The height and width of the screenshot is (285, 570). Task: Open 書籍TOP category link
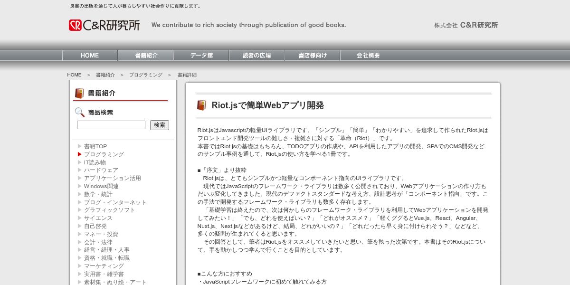[95, 146]
